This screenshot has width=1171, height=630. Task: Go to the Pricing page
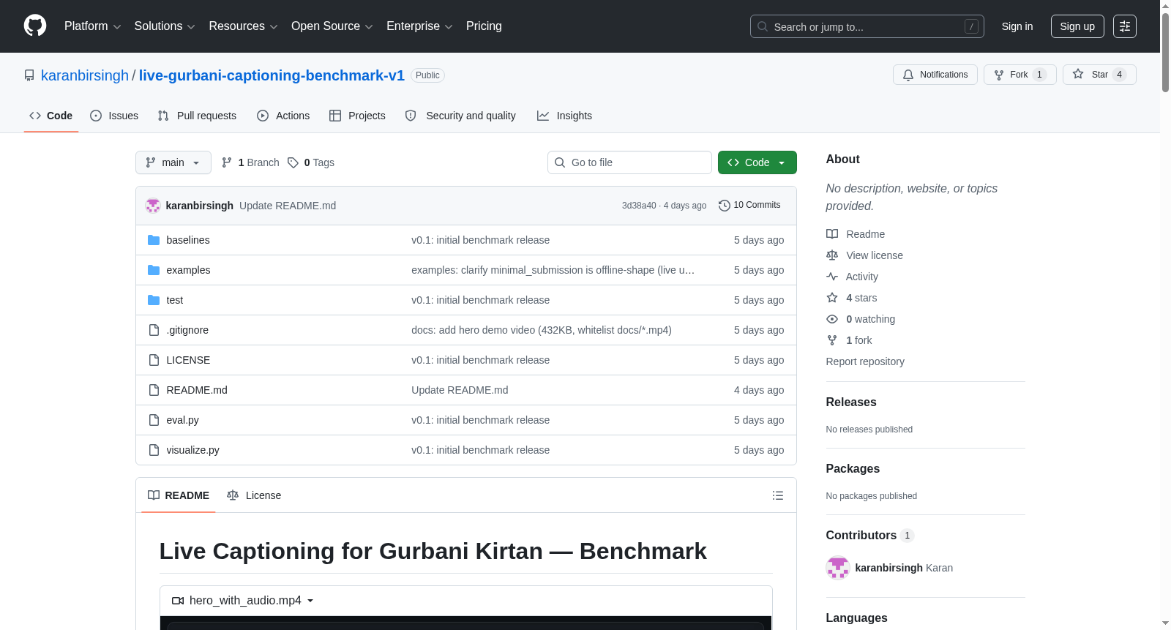point(484,26)
